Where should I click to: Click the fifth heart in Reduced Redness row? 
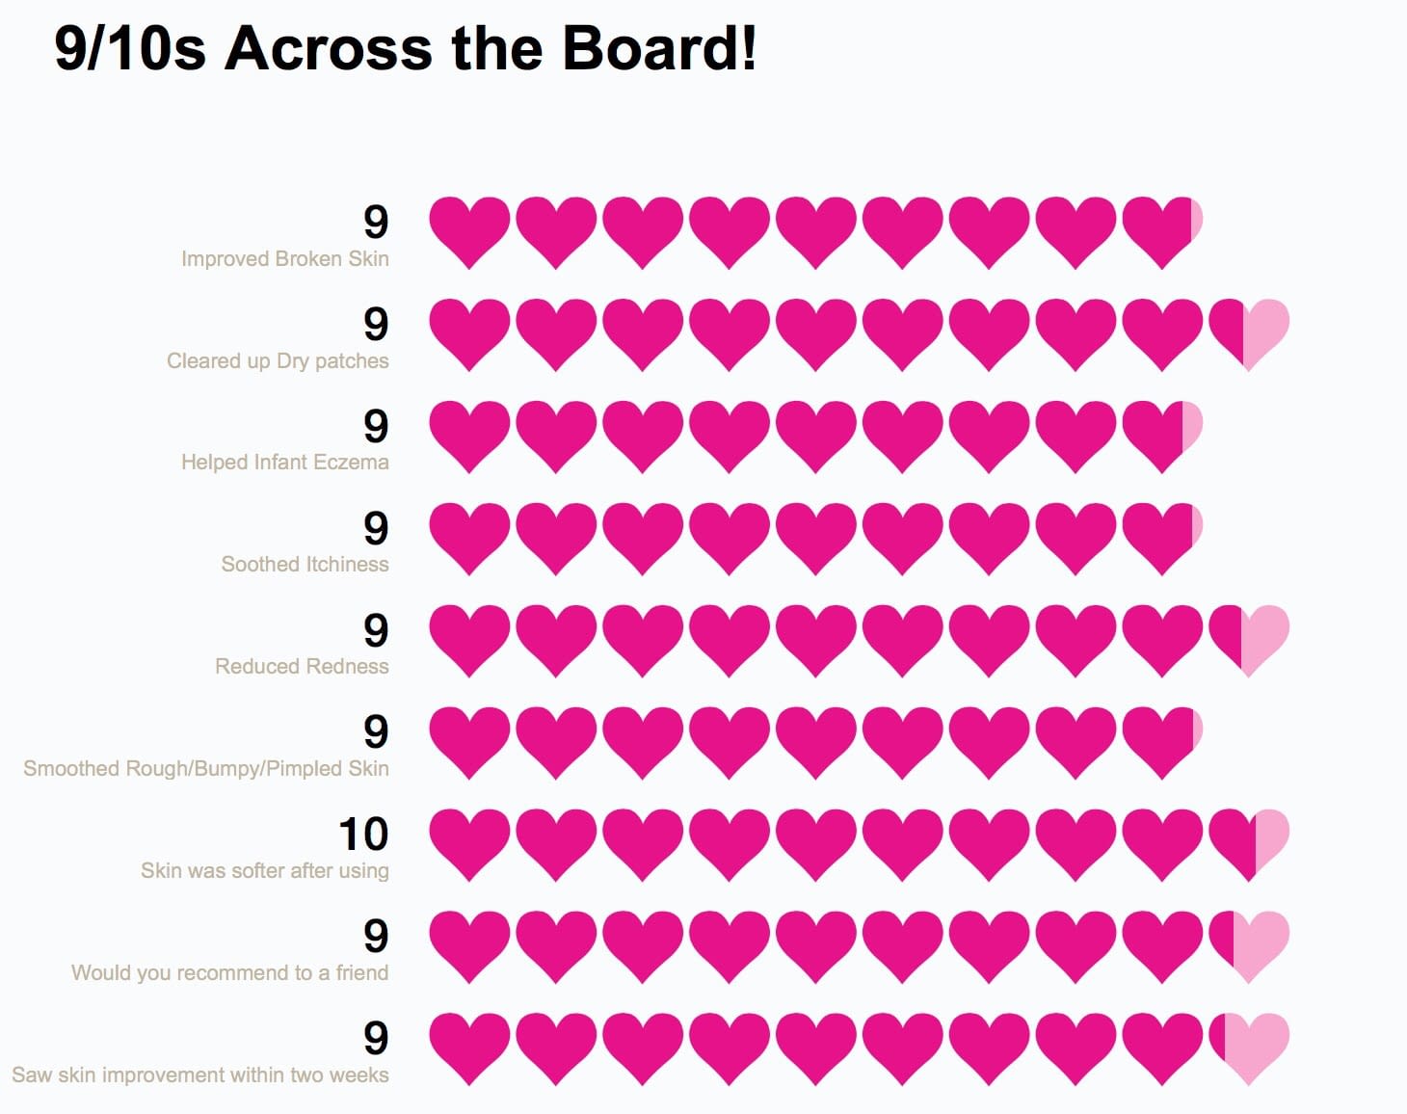816,641
